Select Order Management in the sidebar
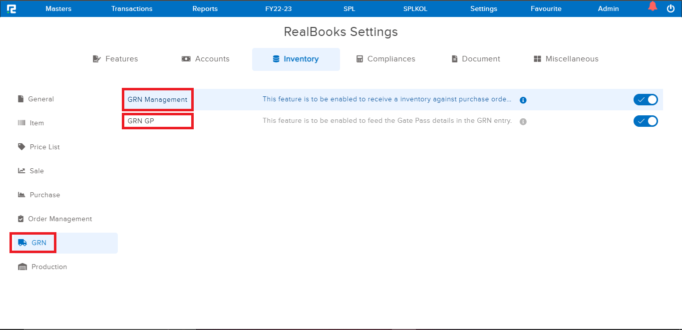The width and height of the screenshot is (682, 330). pyautogui.click(x=60, y=219)
